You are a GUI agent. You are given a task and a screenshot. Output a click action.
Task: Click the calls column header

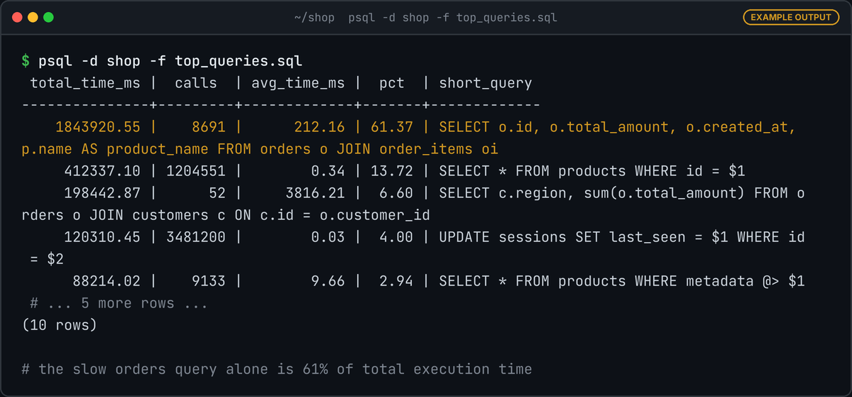pyautogui.click(x=196, y=83)
